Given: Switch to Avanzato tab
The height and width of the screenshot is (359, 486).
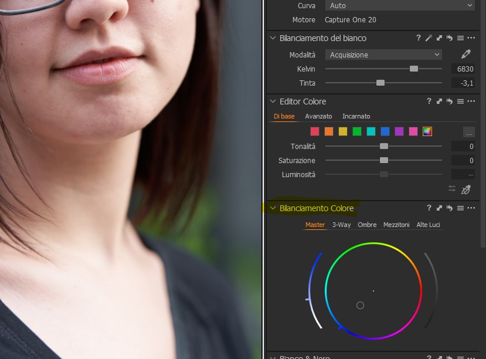Looking at the screenshot, I should (x=318, y=116).
